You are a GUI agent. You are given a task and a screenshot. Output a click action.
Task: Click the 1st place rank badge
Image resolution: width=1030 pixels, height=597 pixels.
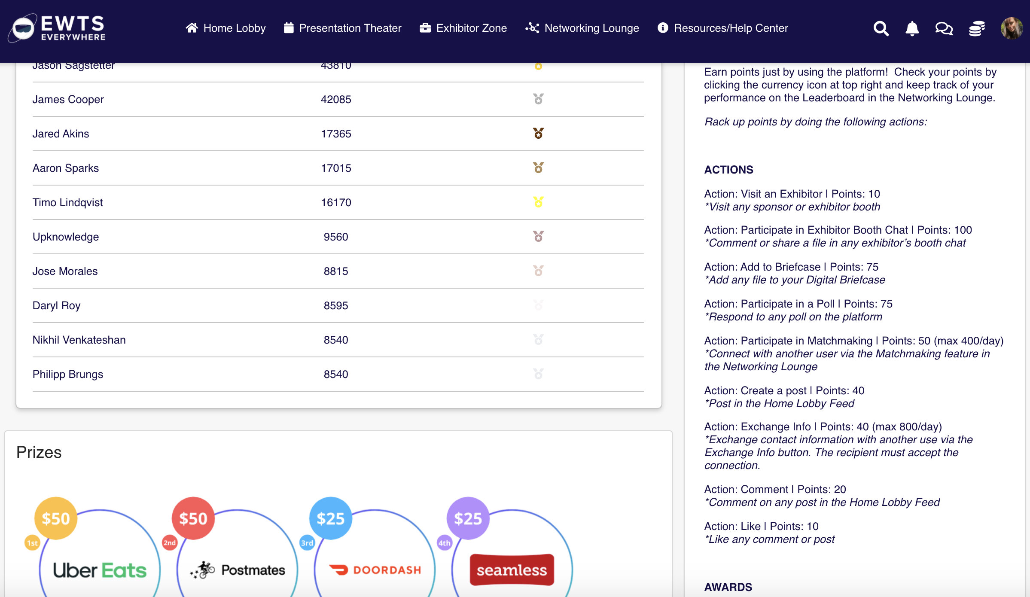point(32,543)
